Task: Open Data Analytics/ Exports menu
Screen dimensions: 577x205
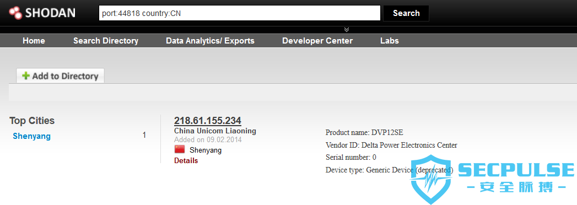Action: 210,41
